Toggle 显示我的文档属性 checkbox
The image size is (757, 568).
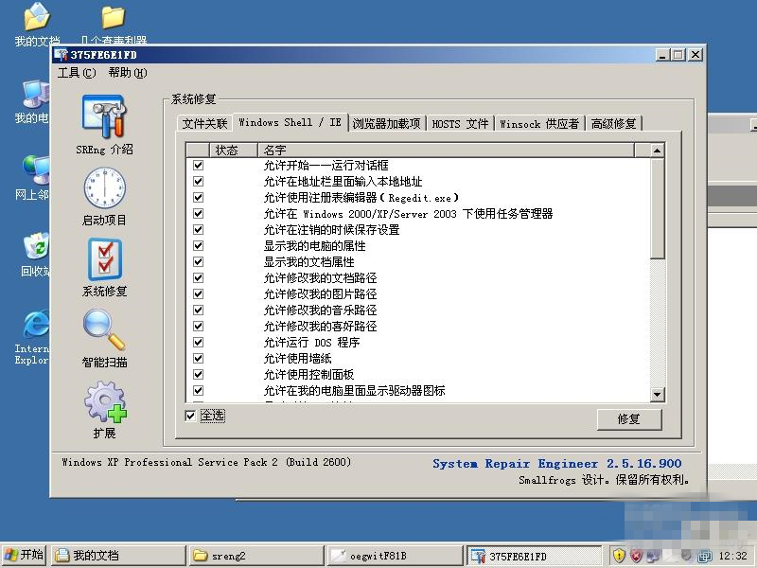point(198,262)
